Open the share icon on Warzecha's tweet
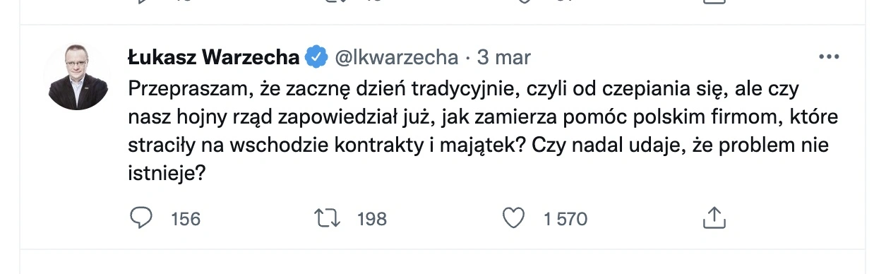The height and width of the screenshot is (274, 874). click(714, 218)
